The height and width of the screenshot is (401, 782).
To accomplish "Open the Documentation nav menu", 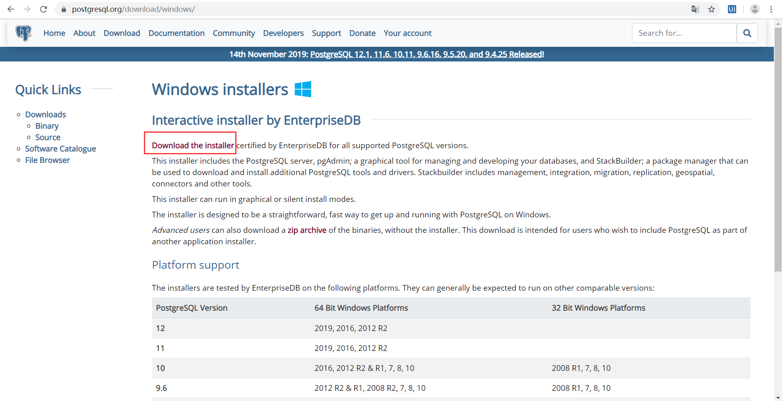I will [176, 33].
